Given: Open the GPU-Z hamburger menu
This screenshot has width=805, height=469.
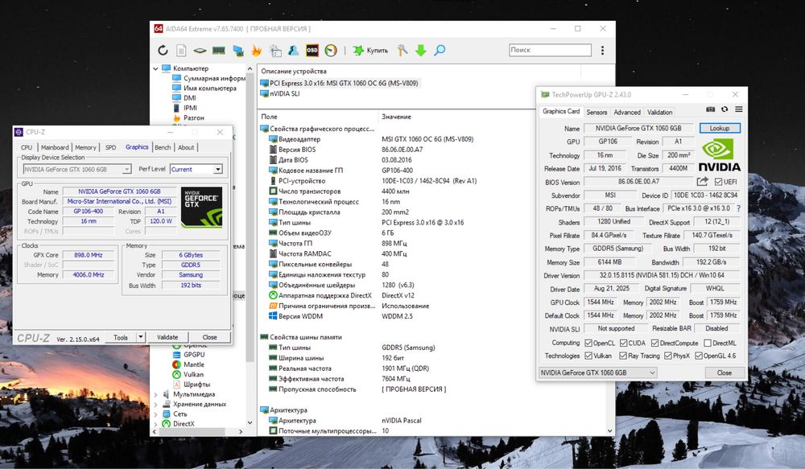Looking at the screenshot, I should tap(739, 109).
